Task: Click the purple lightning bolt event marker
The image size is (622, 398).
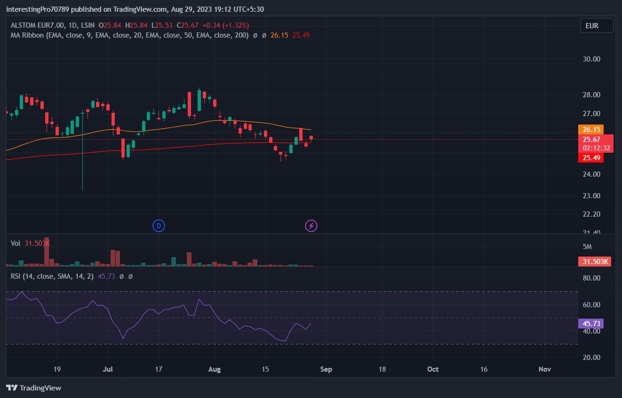Action: [311, 226]
